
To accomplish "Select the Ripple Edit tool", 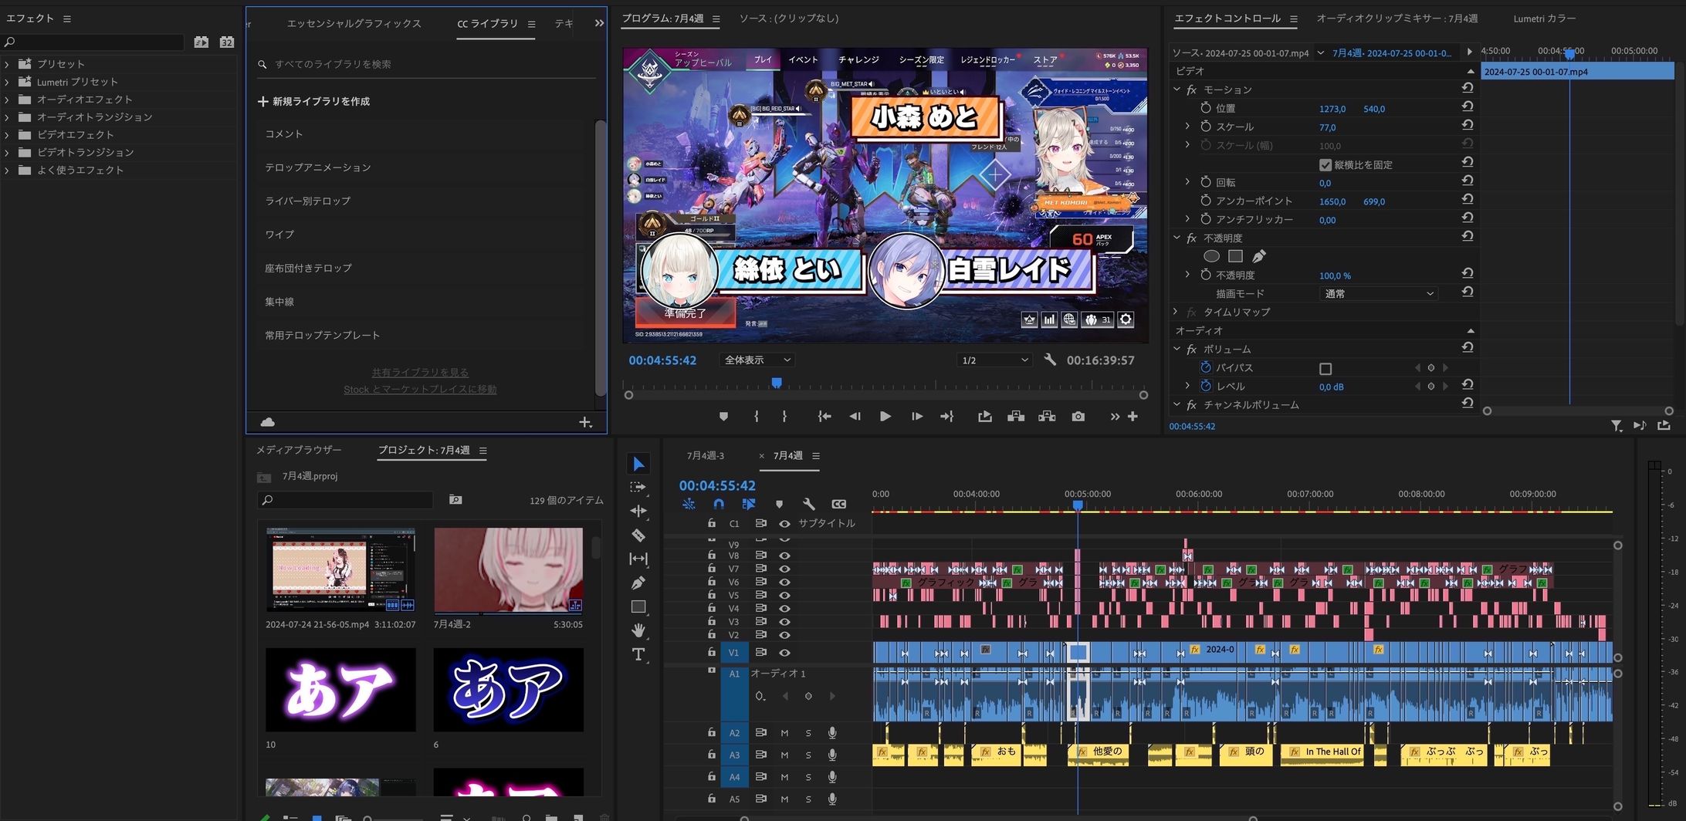I will point(638,511).
